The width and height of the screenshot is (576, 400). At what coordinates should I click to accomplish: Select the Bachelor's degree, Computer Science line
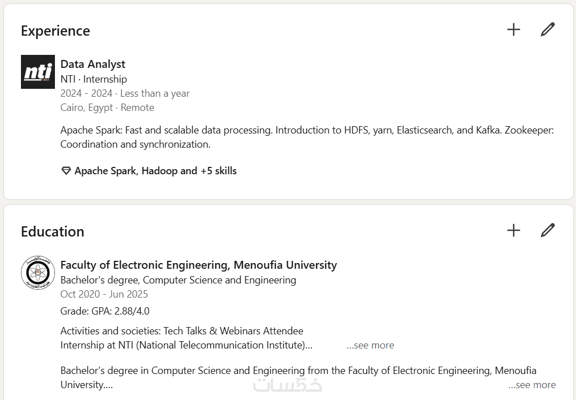point(178,280)
